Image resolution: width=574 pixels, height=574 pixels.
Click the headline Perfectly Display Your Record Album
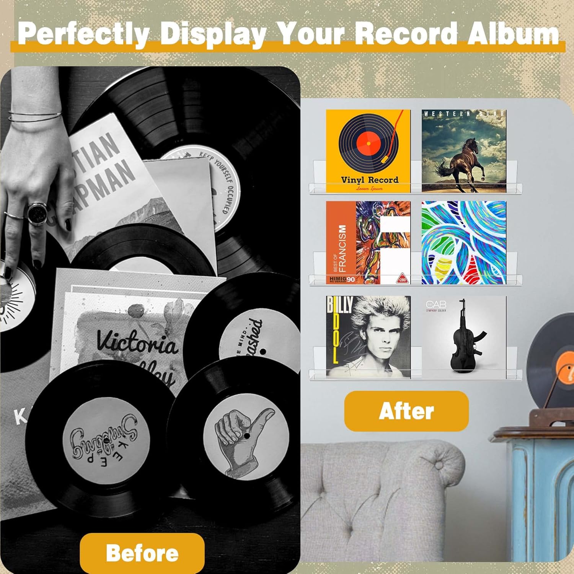pyautogui.click(x=288, y=33)
